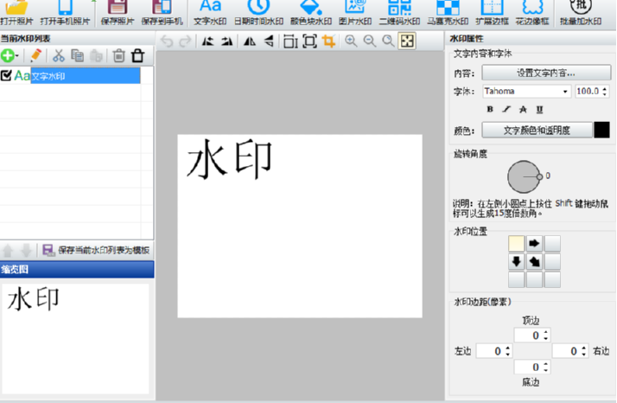Click the black text color swatch
This screenshot has height=403, width=617.
pos(601,130)
